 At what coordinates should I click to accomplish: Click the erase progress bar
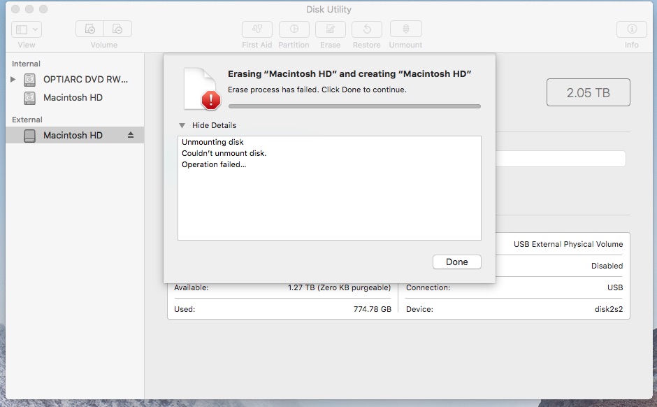click(354, 106)
